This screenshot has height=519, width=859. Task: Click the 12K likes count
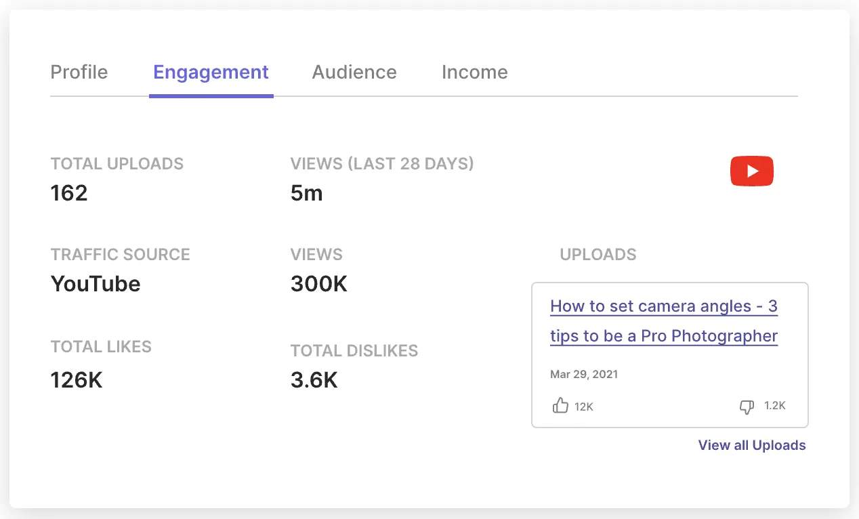click(584, 407)
